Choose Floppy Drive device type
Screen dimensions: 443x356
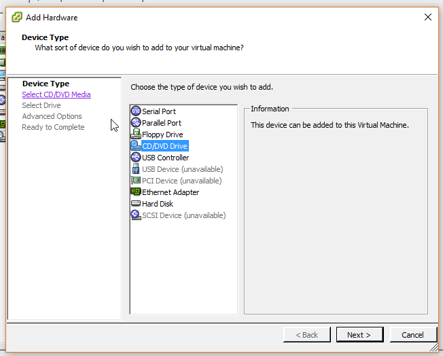(162, 135)
